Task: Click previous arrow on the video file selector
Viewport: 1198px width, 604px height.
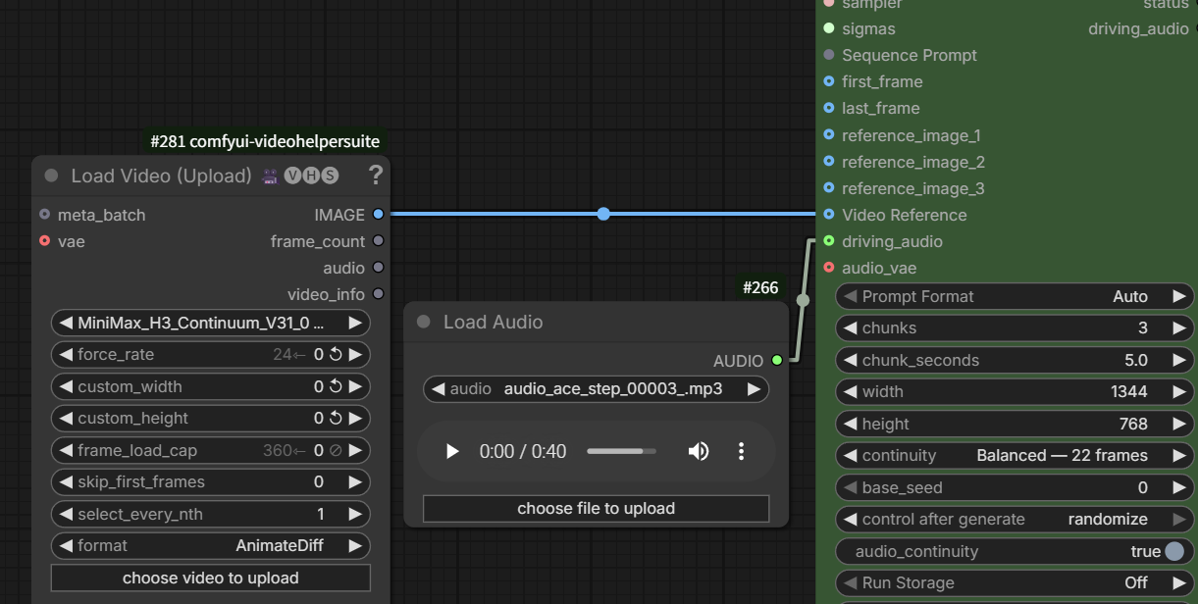Action: pyautogui.click(x=66, y=323)
